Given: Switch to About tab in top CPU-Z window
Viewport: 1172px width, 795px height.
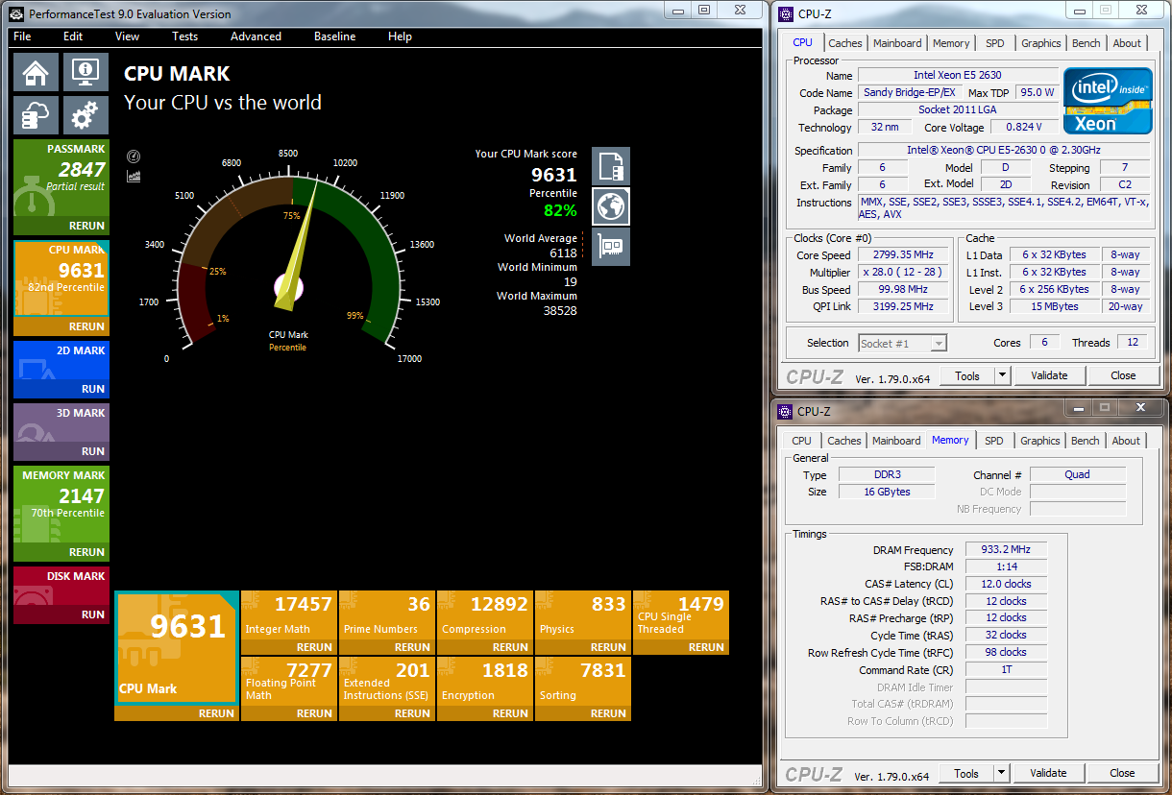Looking at the screenshot, I should coord(1127,43).
